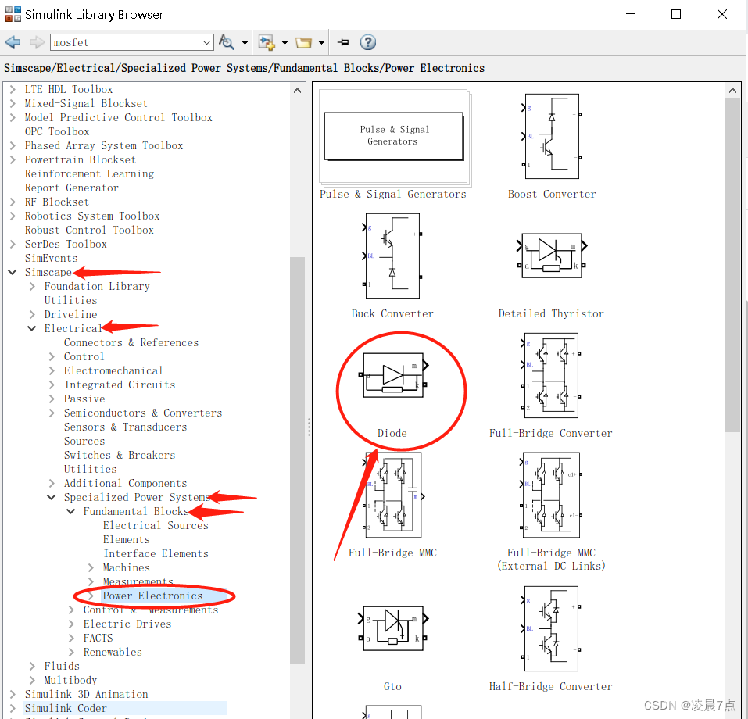Open the search history combo dropdown
The height and width of the screenshot is (719, 748).
[x=206, y=42]
